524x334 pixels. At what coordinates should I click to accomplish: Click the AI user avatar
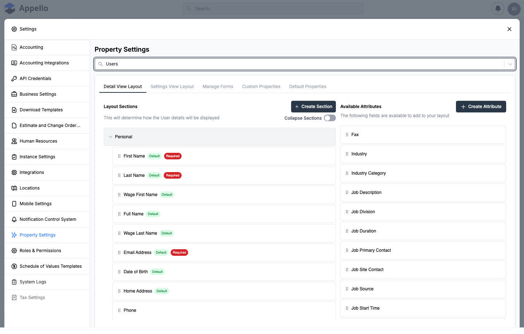tap(514, 9)
